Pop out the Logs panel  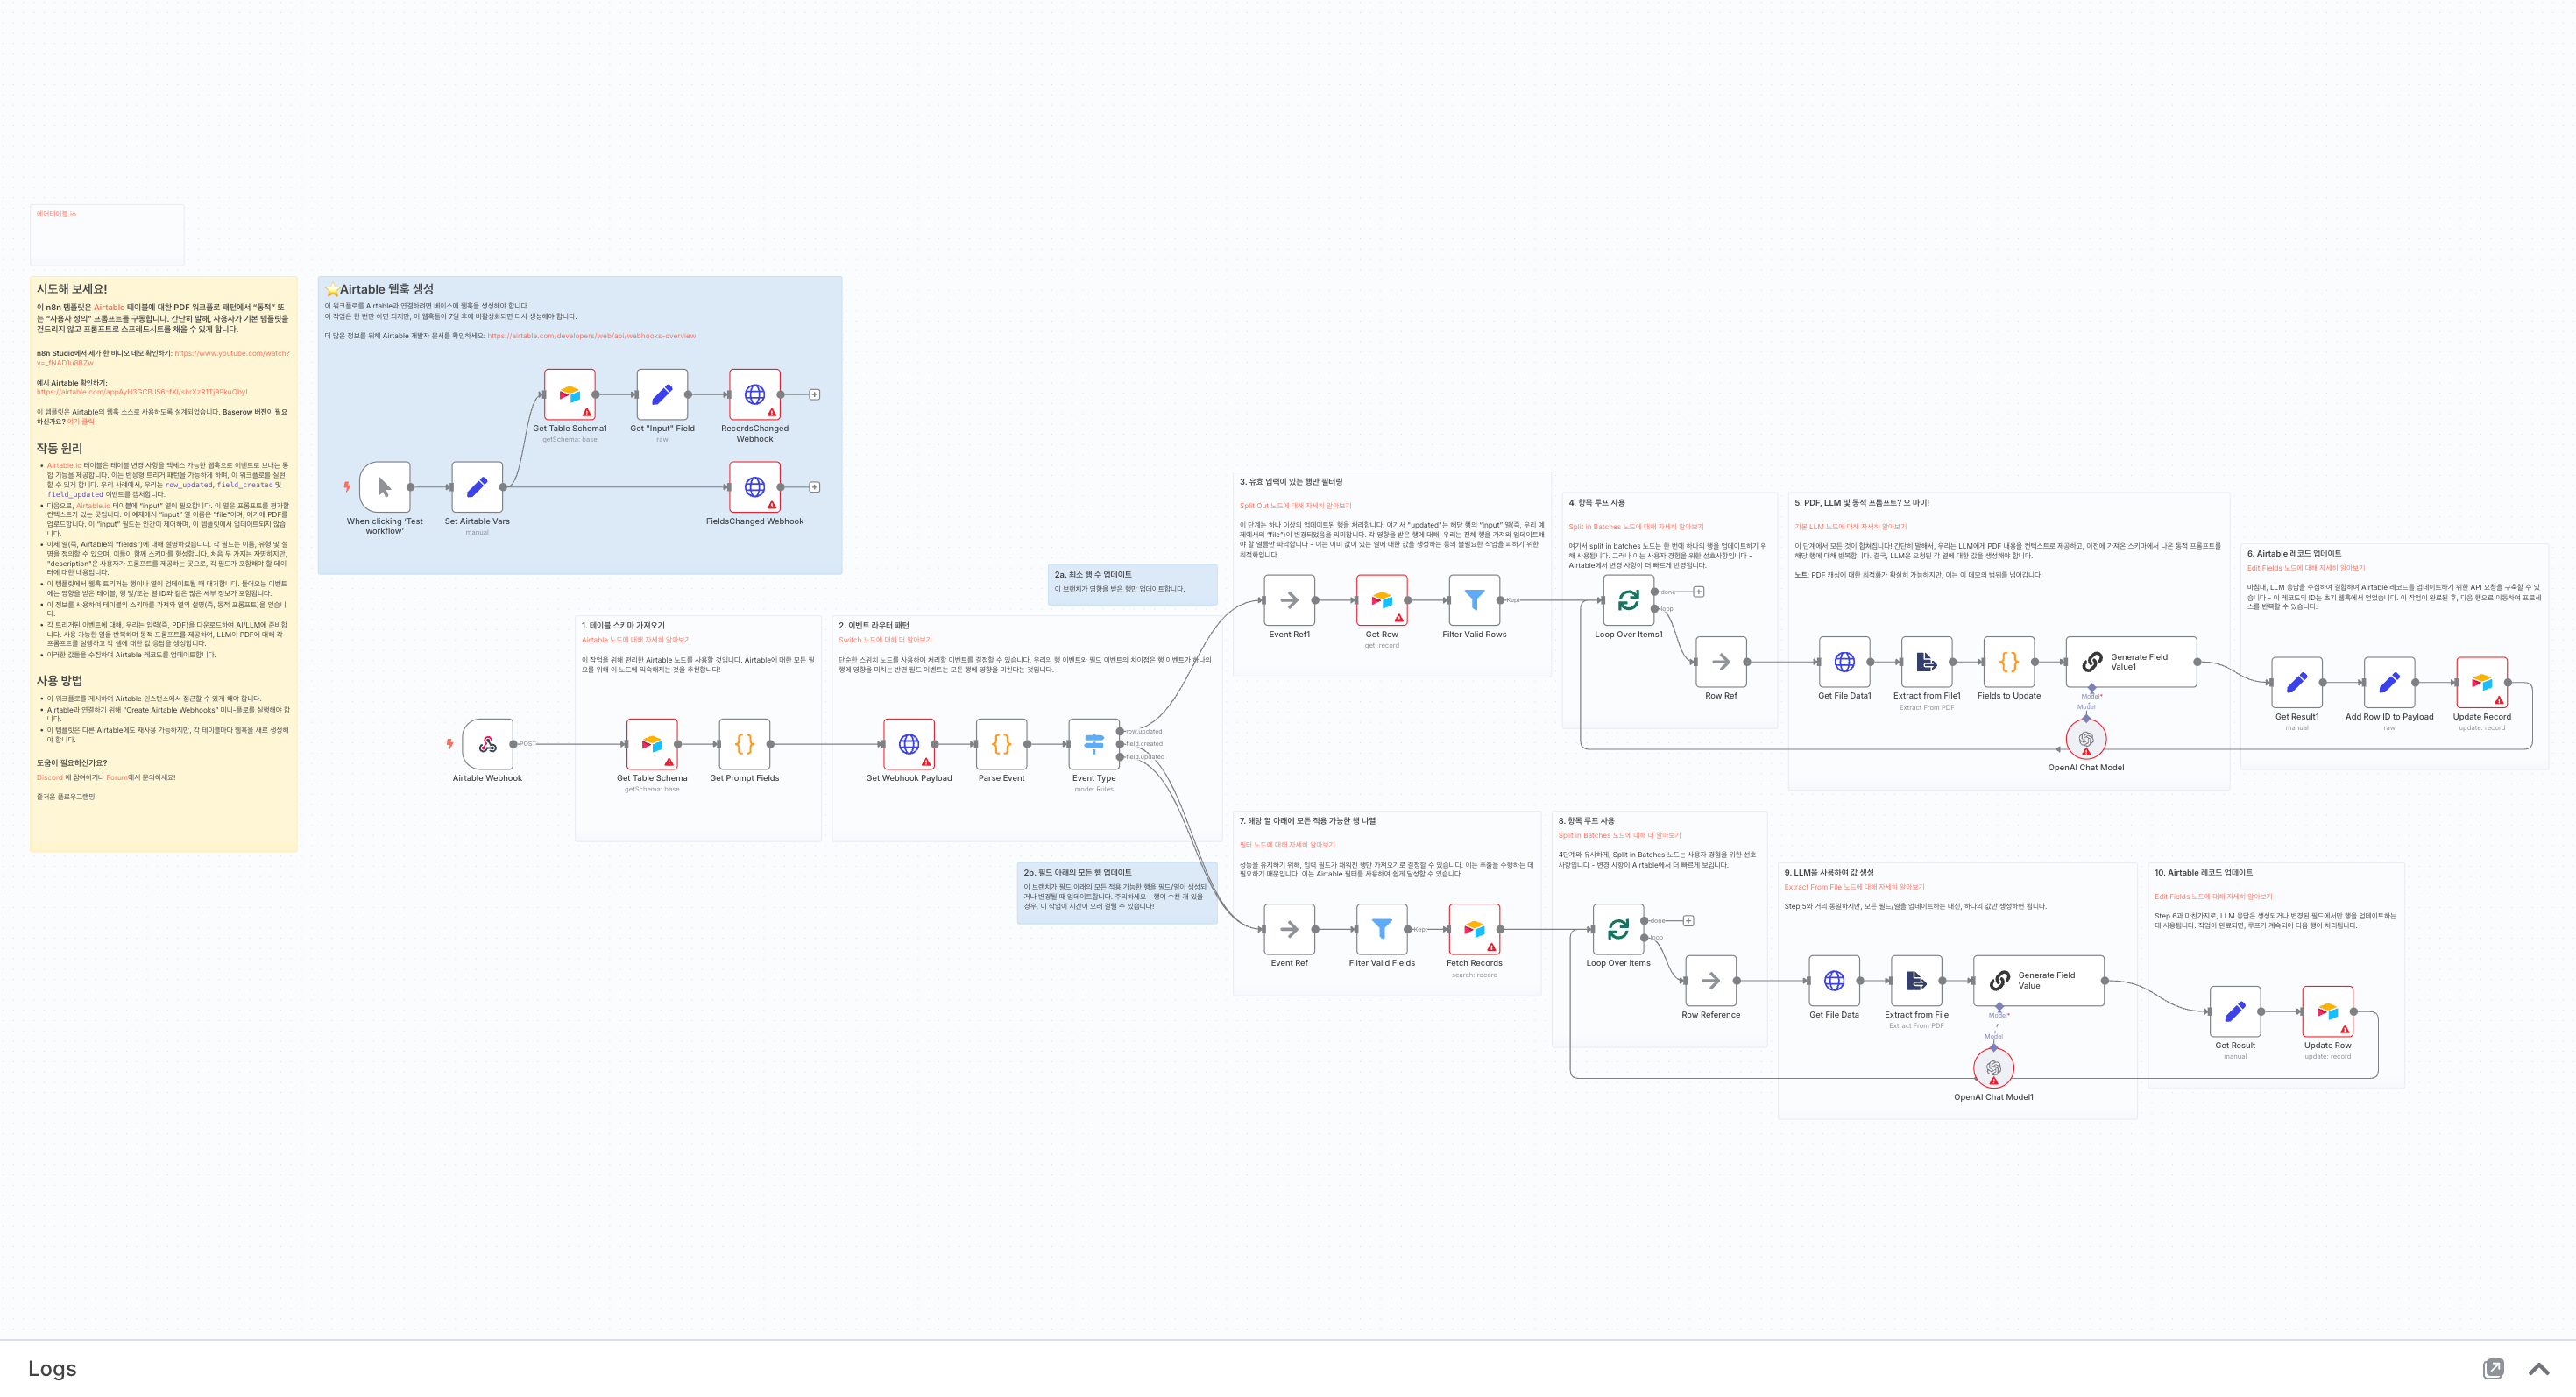(2493, 1369)
